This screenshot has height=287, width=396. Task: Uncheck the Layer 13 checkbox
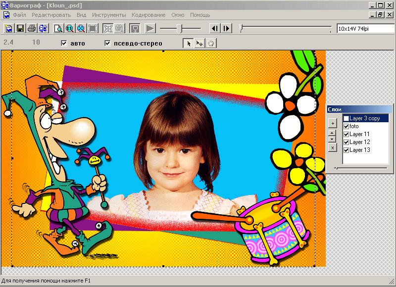tap(346, 150)
